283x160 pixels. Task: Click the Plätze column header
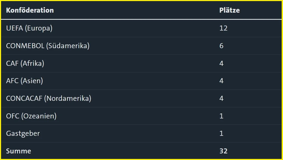click(229, 10)
